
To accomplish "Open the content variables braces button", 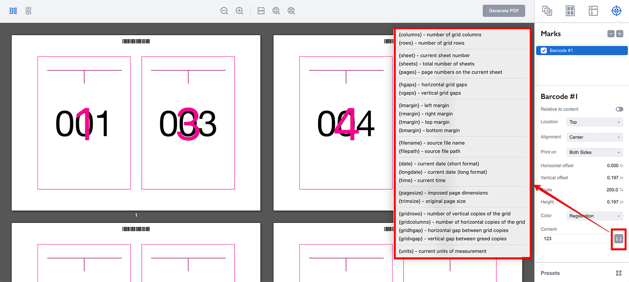I will pyautogui.click(x=618, y=238).
